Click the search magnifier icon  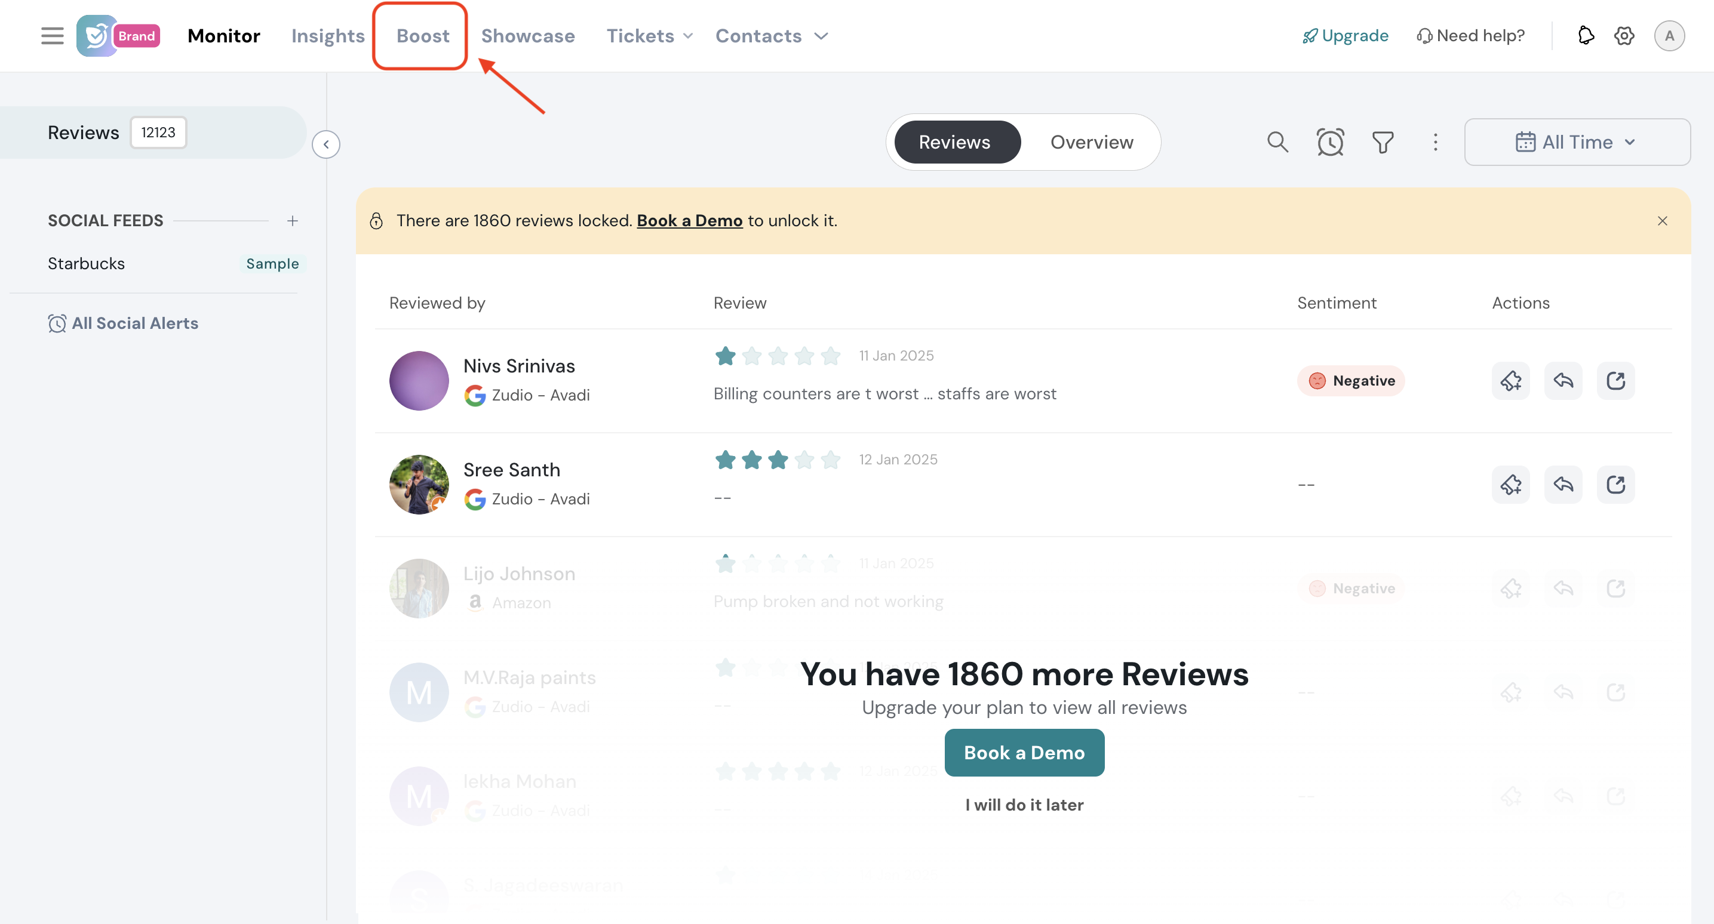(x=1277, y=141)
